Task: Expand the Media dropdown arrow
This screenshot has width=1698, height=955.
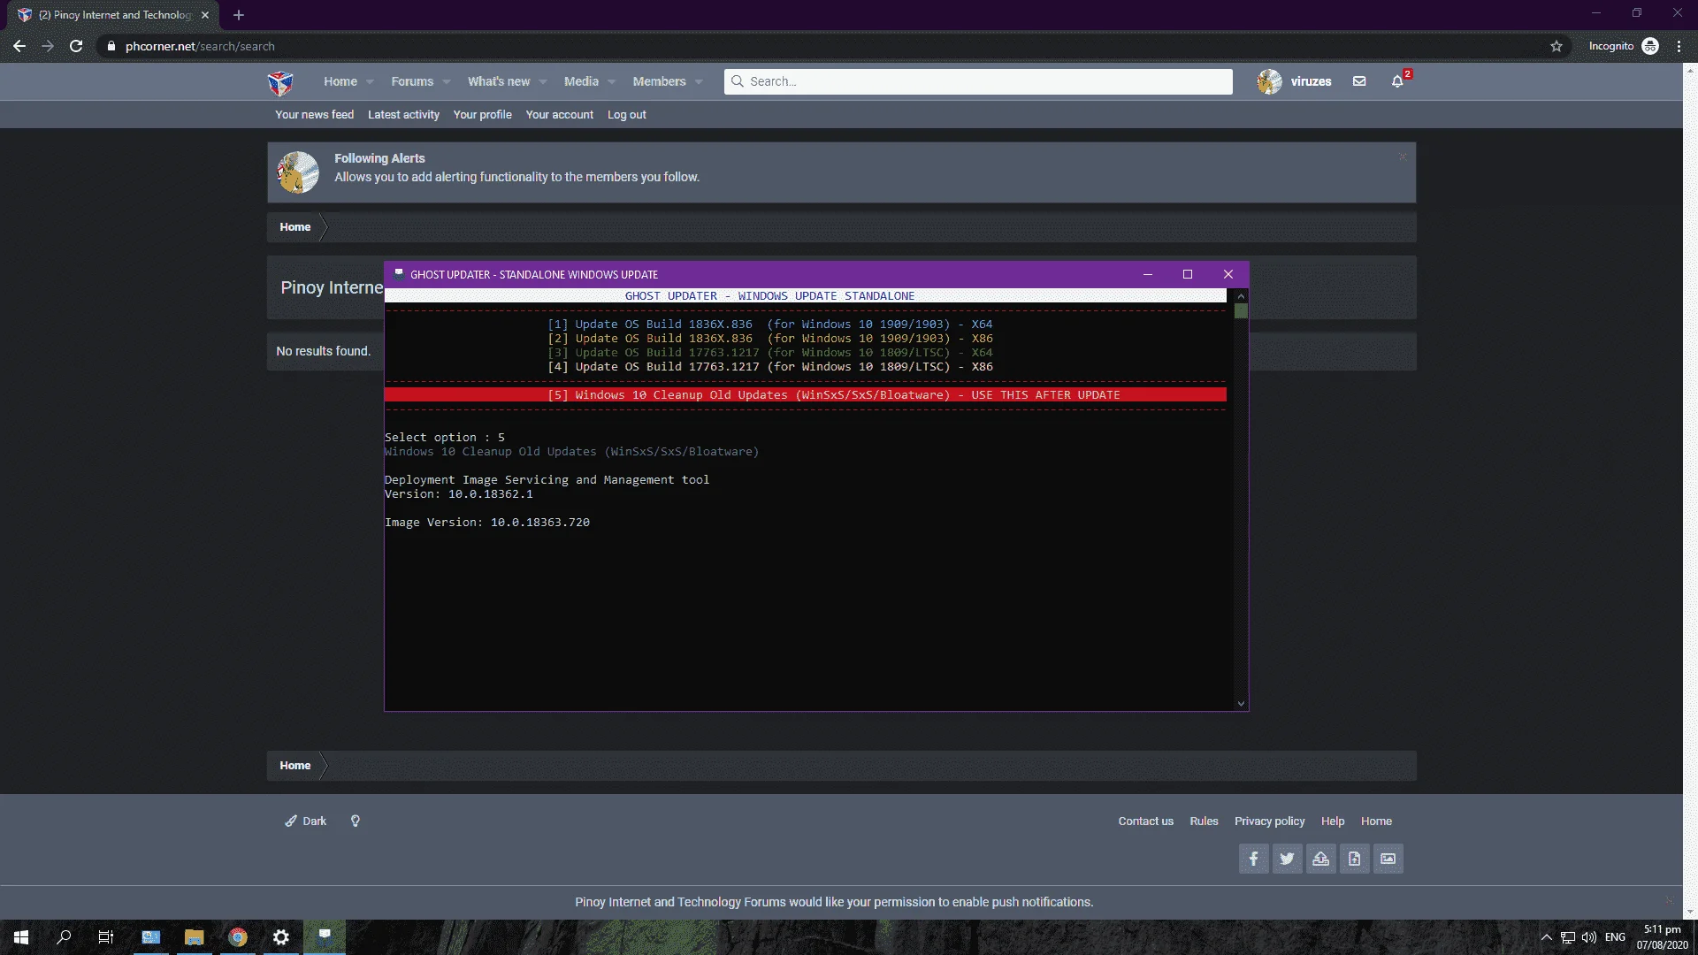Action: coord(611,82)
